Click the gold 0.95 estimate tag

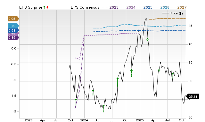pos(13,19)
